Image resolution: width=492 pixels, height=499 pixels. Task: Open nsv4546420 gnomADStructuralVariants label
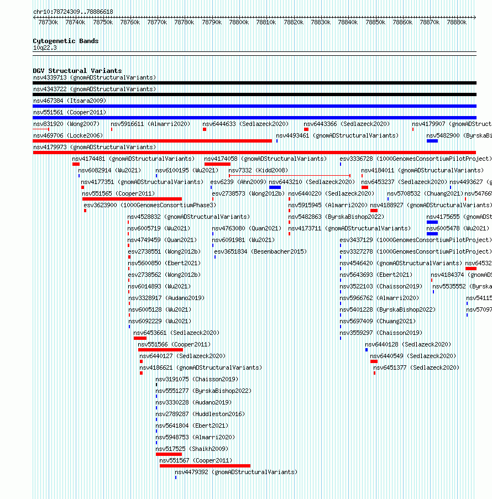401,264
